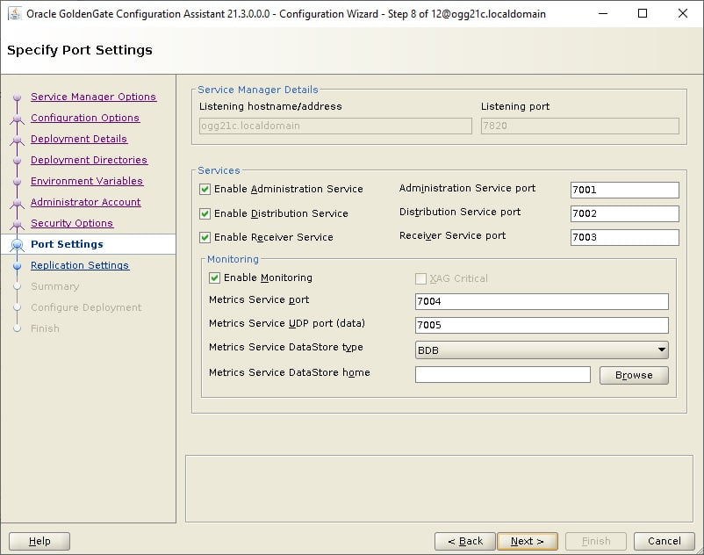Click the 'Listening port' label
Screen dimensions: 704x555
tap(515, 106)
